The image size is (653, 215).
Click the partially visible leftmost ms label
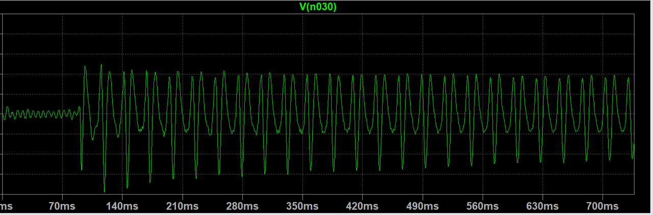[x=6, y=206]
